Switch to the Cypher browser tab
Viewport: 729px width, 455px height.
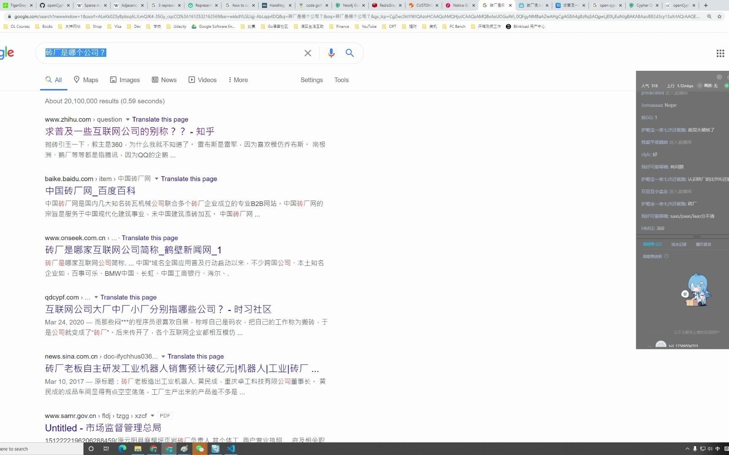coord(643,5)
